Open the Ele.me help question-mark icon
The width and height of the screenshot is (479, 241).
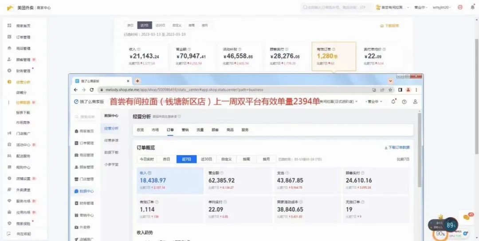[x=404, y=102]
